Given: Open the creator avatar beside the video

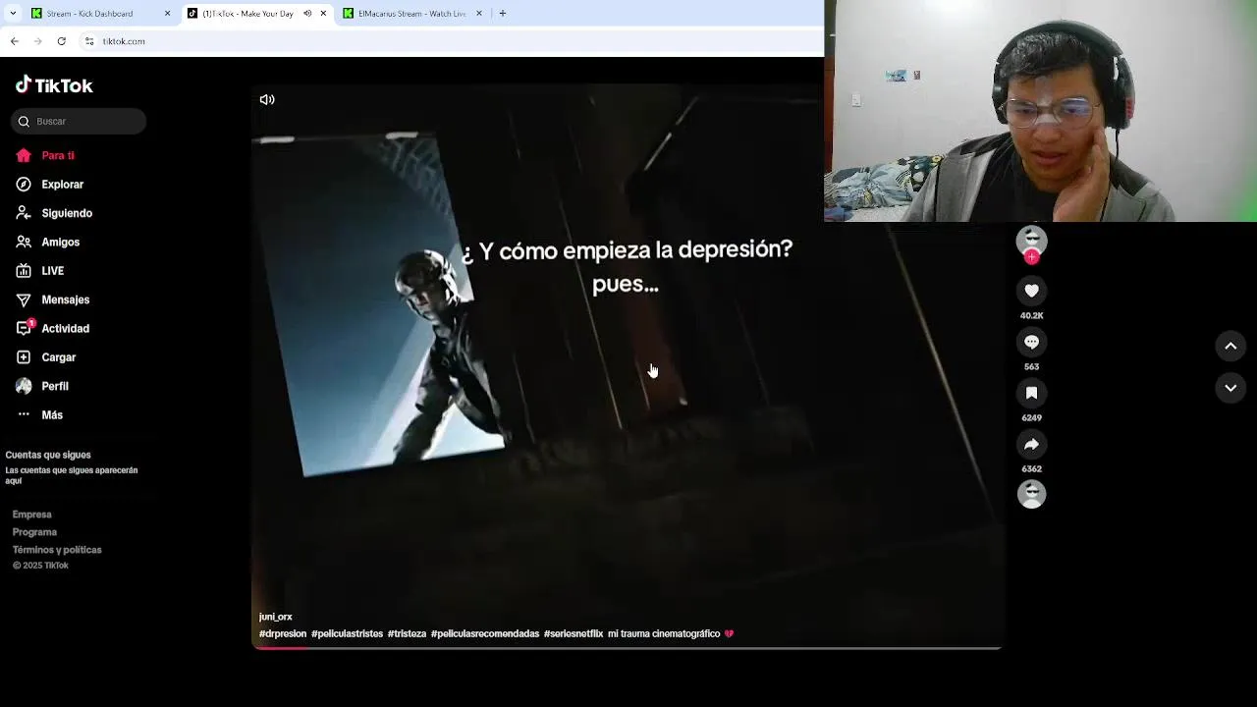Looking at the screenshot, I should tap(1031, 240).
